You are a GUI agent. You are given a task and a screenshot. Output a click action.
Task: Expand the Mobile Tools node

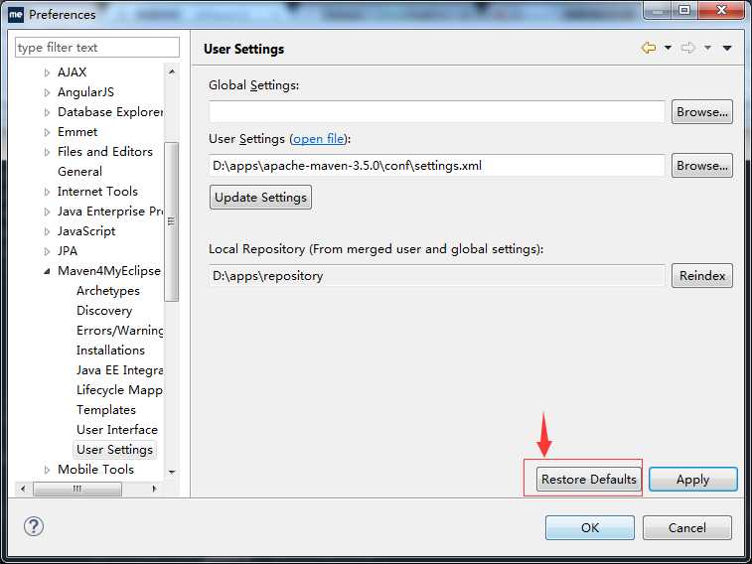pos(47,470)
